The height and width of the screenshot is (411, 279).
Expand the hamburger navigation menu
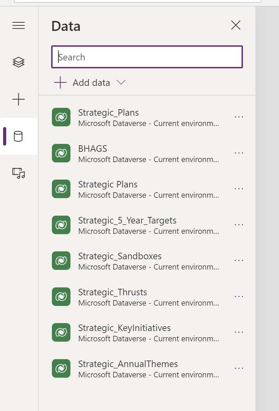coord(19,25)
